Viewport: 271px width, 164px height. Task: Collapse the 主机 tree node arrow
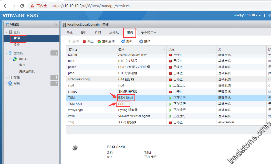7,32
